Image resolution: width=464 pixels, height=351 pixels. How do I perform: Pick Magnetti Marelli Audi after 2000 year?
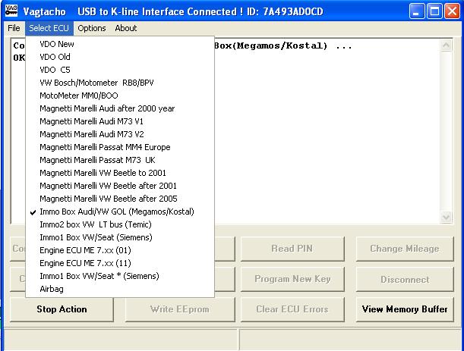pos(120,108)
